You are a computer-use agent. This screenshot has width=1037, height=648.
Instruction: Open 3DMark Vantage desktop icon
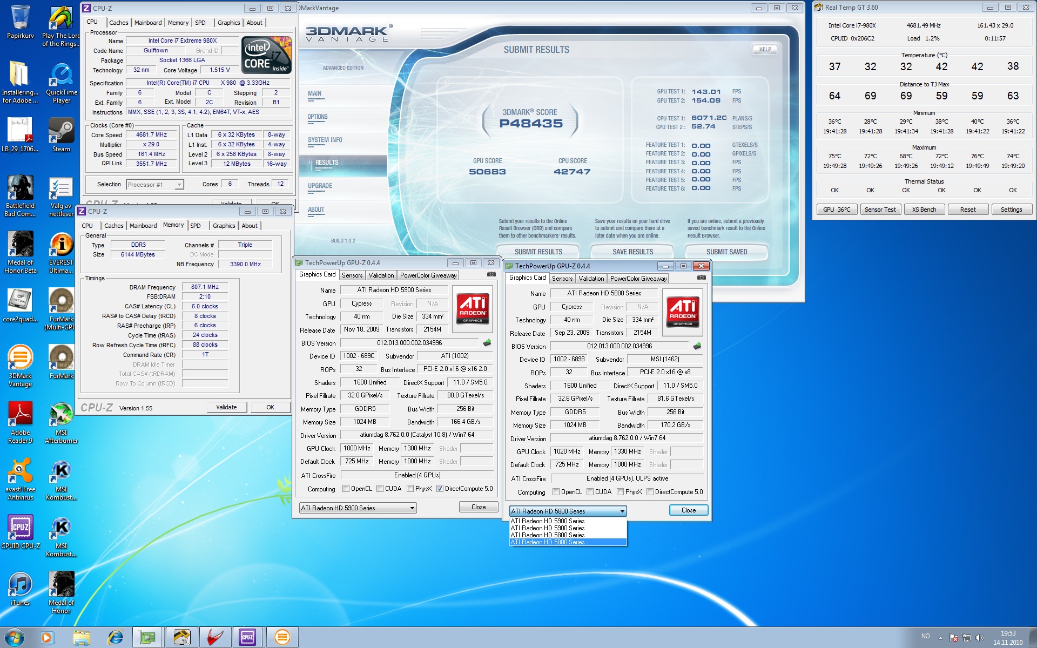click(x=21, y=366)
